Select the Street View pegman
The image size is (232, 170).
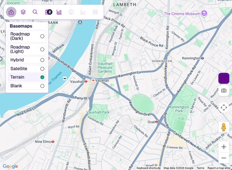224,127
